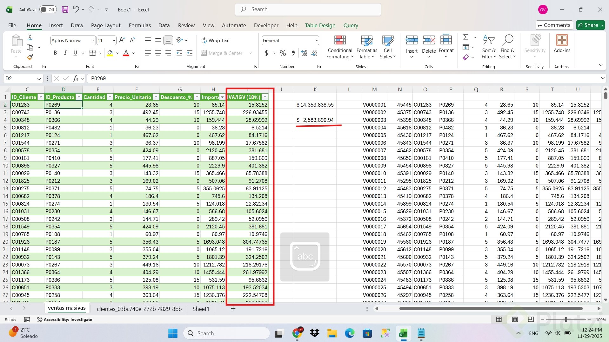
Task: Switch to the Sheet1 worksheet tab
Action: coord(201,309)
